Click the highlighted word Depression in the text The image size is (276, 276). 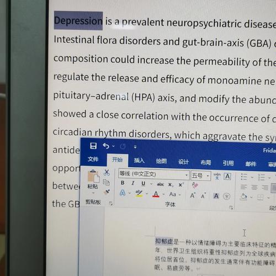(x=78, y=20)
